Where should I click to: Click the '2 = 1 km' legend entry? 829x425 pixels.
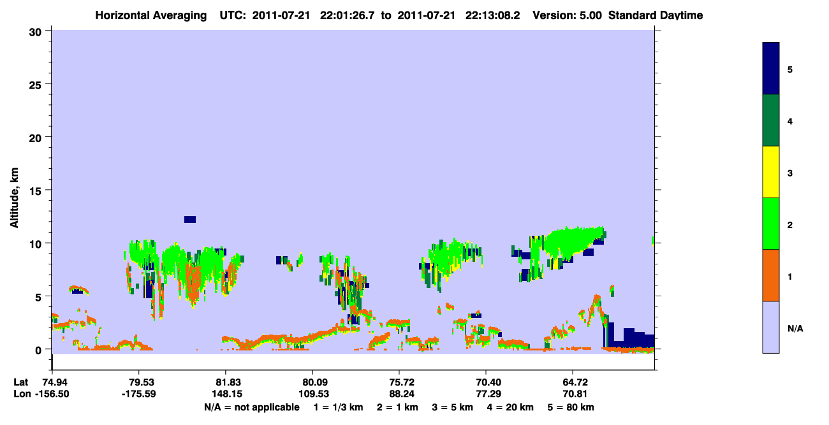(399, 407)
